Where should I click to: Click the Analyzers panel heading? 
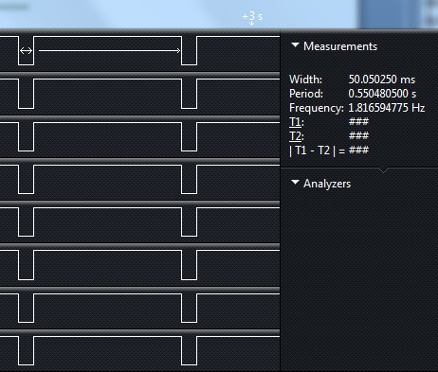(327, 184)
